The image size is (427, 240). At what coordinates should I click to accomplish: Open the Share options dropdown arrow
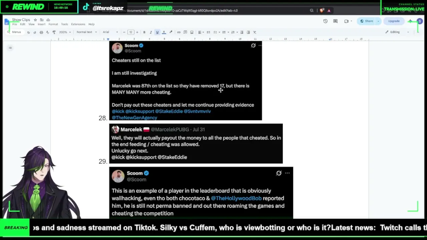(x=378, y=21)
